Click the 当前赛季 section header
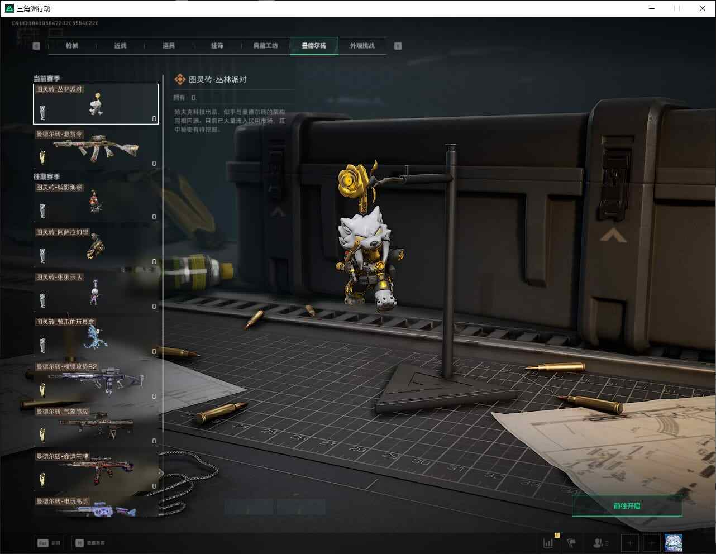Screen dimensions: 716x554 click(47, 79)
